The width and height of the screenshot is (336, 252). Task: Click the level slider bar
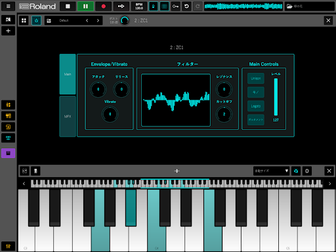click(x=276, y=96)
